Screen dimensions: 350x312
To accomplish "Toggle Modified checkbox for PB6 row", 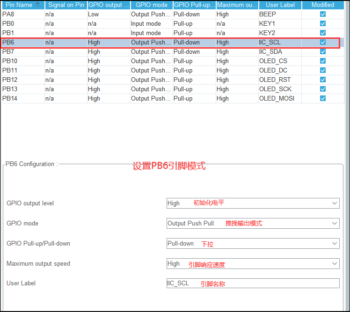I will pos(323,42).
